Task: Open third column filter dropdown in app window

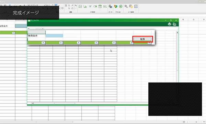Action: 78,43
